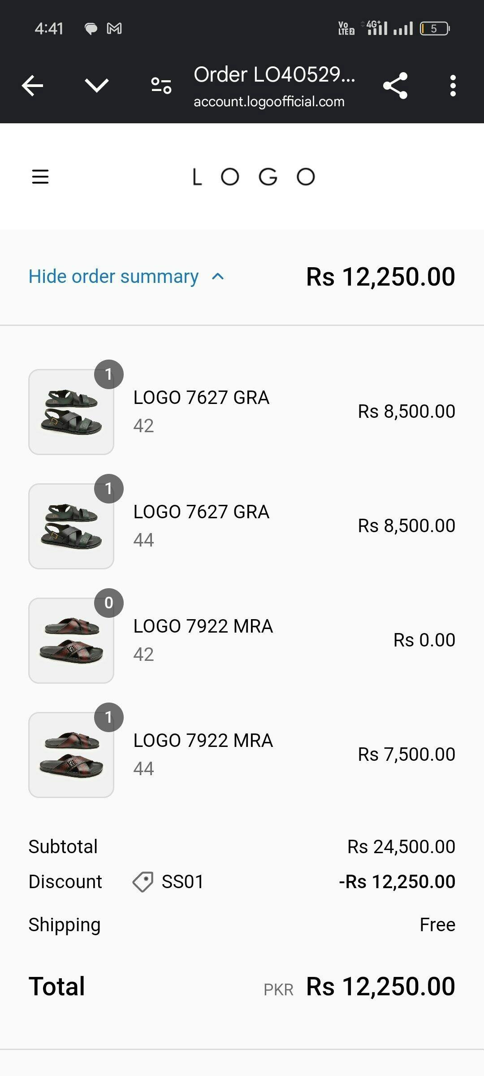Tap the Gmail notification icon in status bar
The height and width of the screenshot is (1076, 484).
click(x=114, y=29)
